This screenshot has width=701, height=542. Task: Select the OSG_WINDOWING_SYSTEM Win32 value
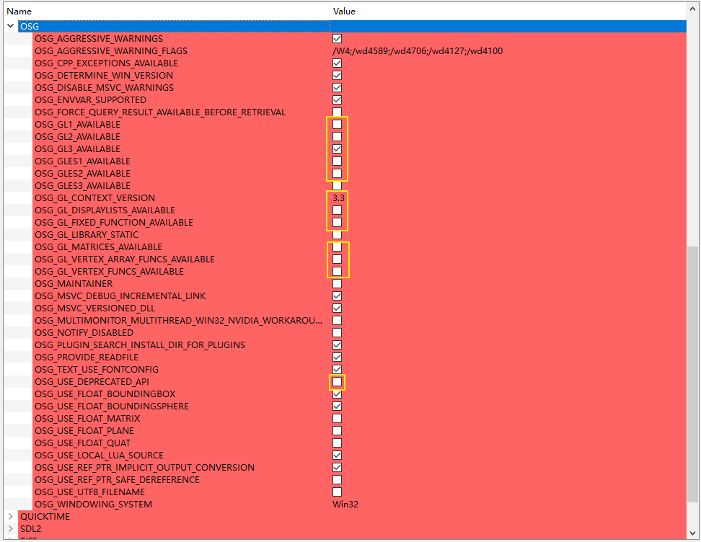click(345, 505)
